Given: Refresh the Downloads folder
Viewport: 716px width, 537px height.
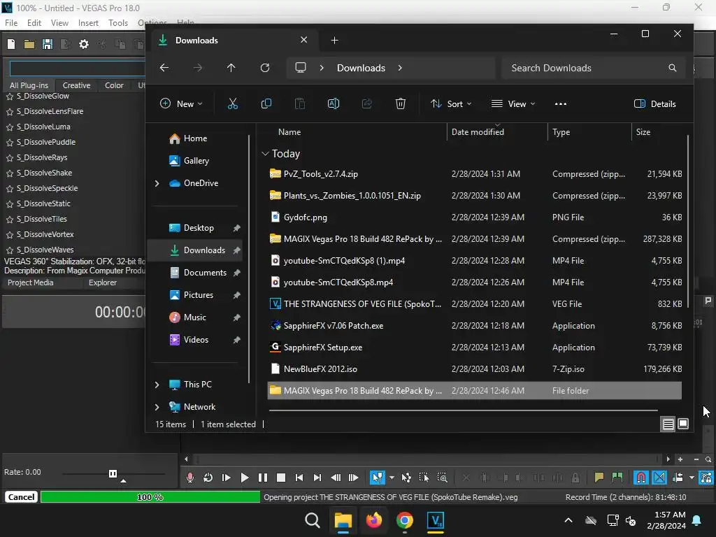Looking at the screenshot, I should 265,68.
